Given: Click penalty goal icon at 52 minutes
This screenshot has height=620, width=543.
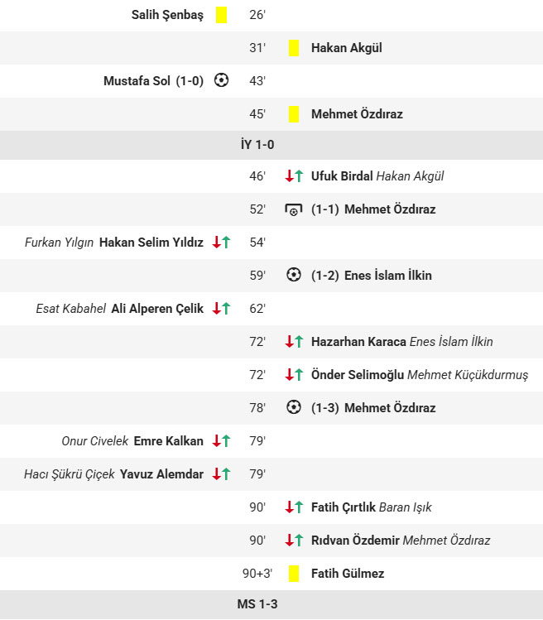Looking at the screenshot, I should pyautogui.click(x=294, y=209).
